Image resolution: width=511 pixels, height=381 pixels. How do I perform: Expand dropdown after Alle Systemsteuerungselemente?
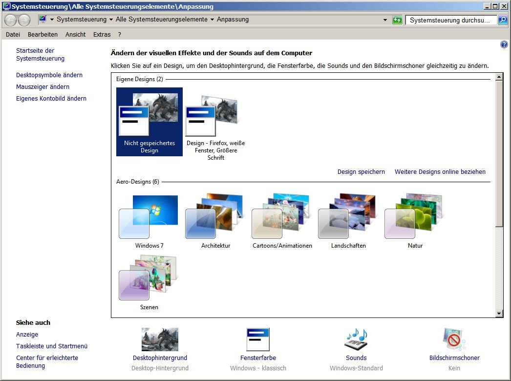(212, 20)
